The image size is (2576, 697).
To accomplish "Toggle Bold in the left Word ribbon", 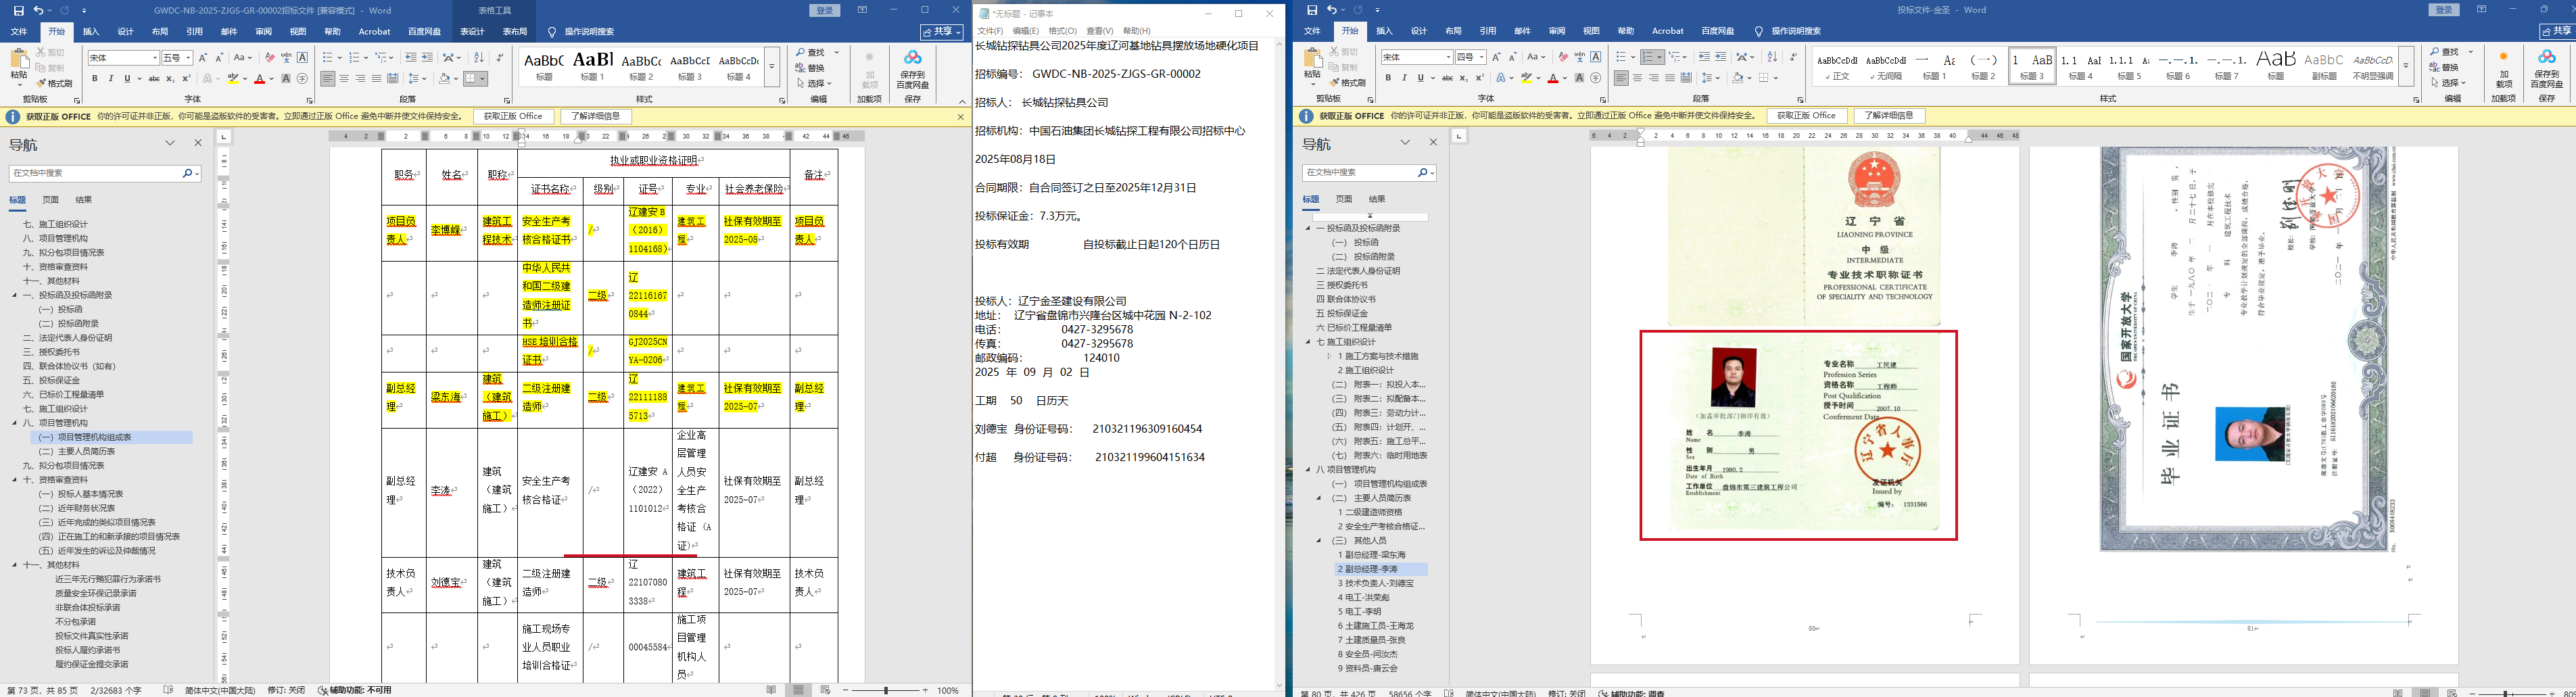I will tap(95, 79).
